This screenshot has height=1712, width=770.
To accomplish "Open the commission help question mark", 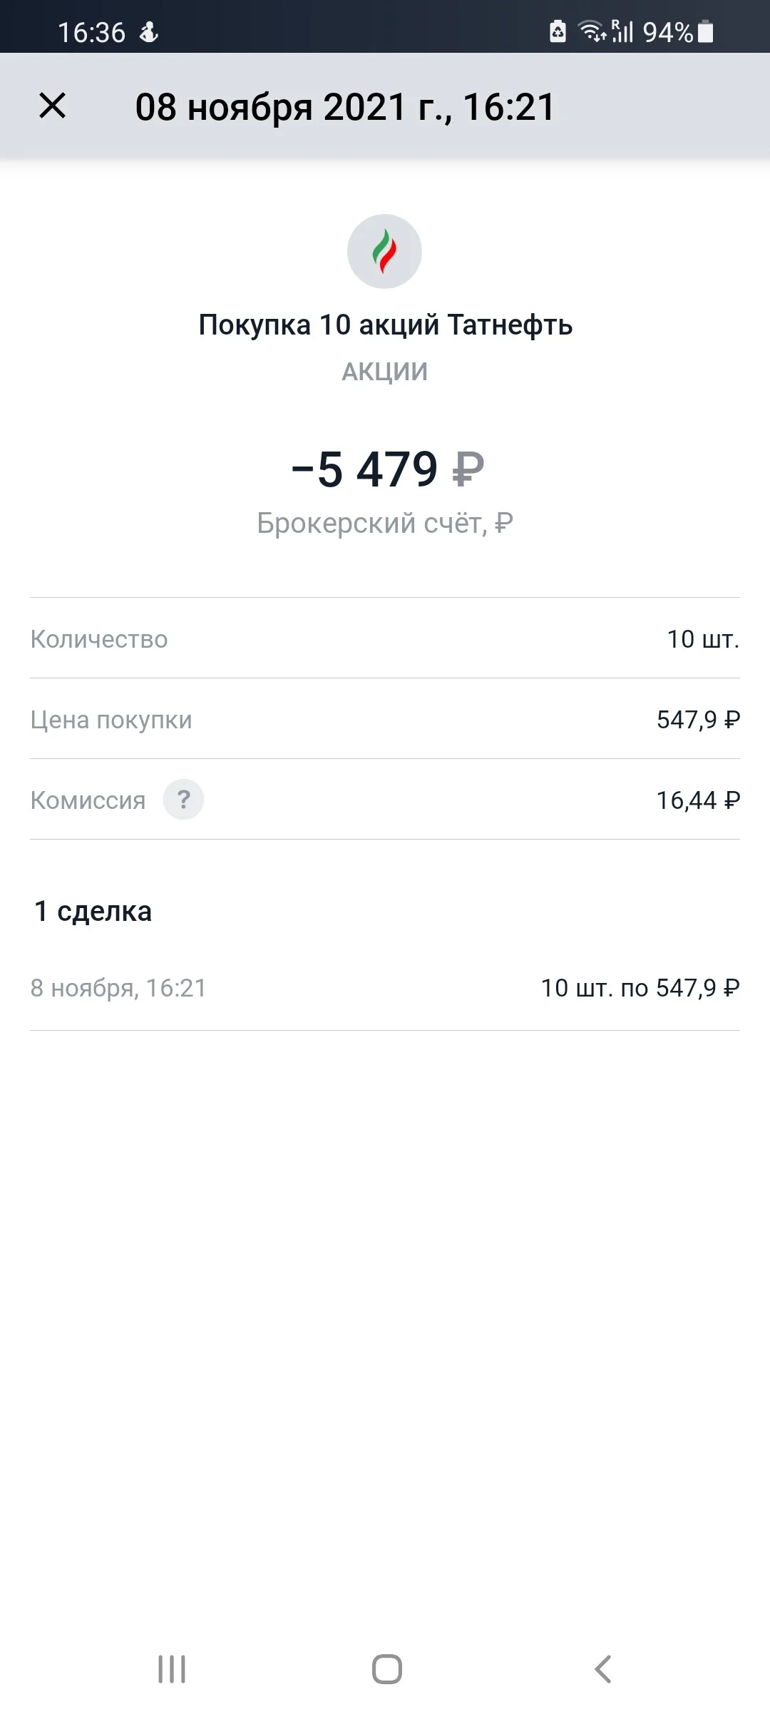I will (183, 799).
